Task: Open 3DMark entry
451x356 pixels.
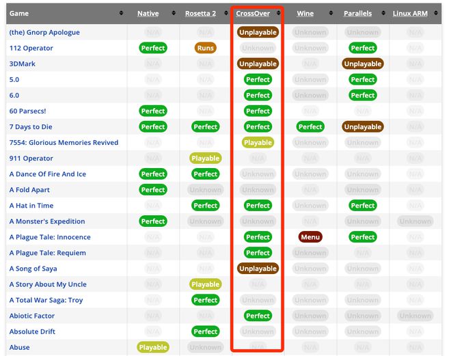Action: click(22, 64)
